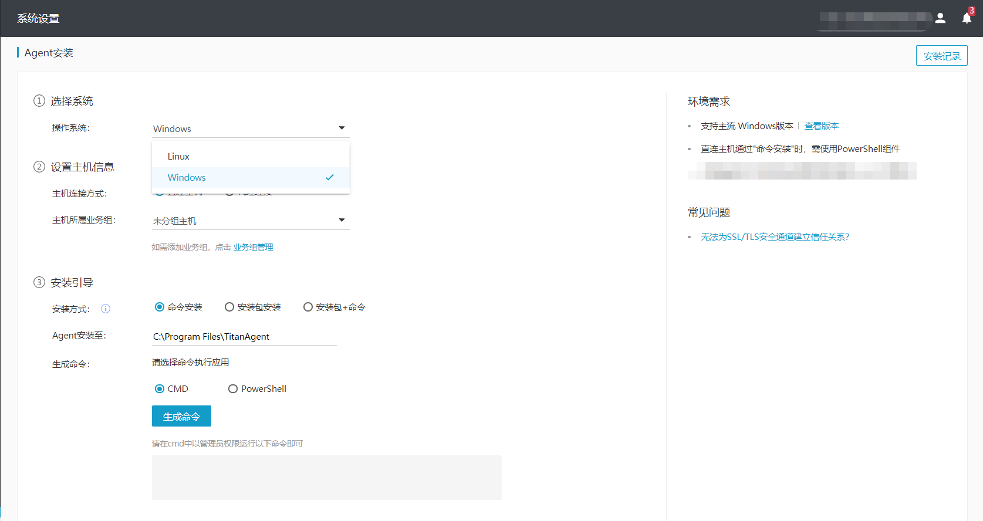This screenshot has height=521, width=983.
Task: Click the user account profile icon
Action: click(x=940, y=18)
